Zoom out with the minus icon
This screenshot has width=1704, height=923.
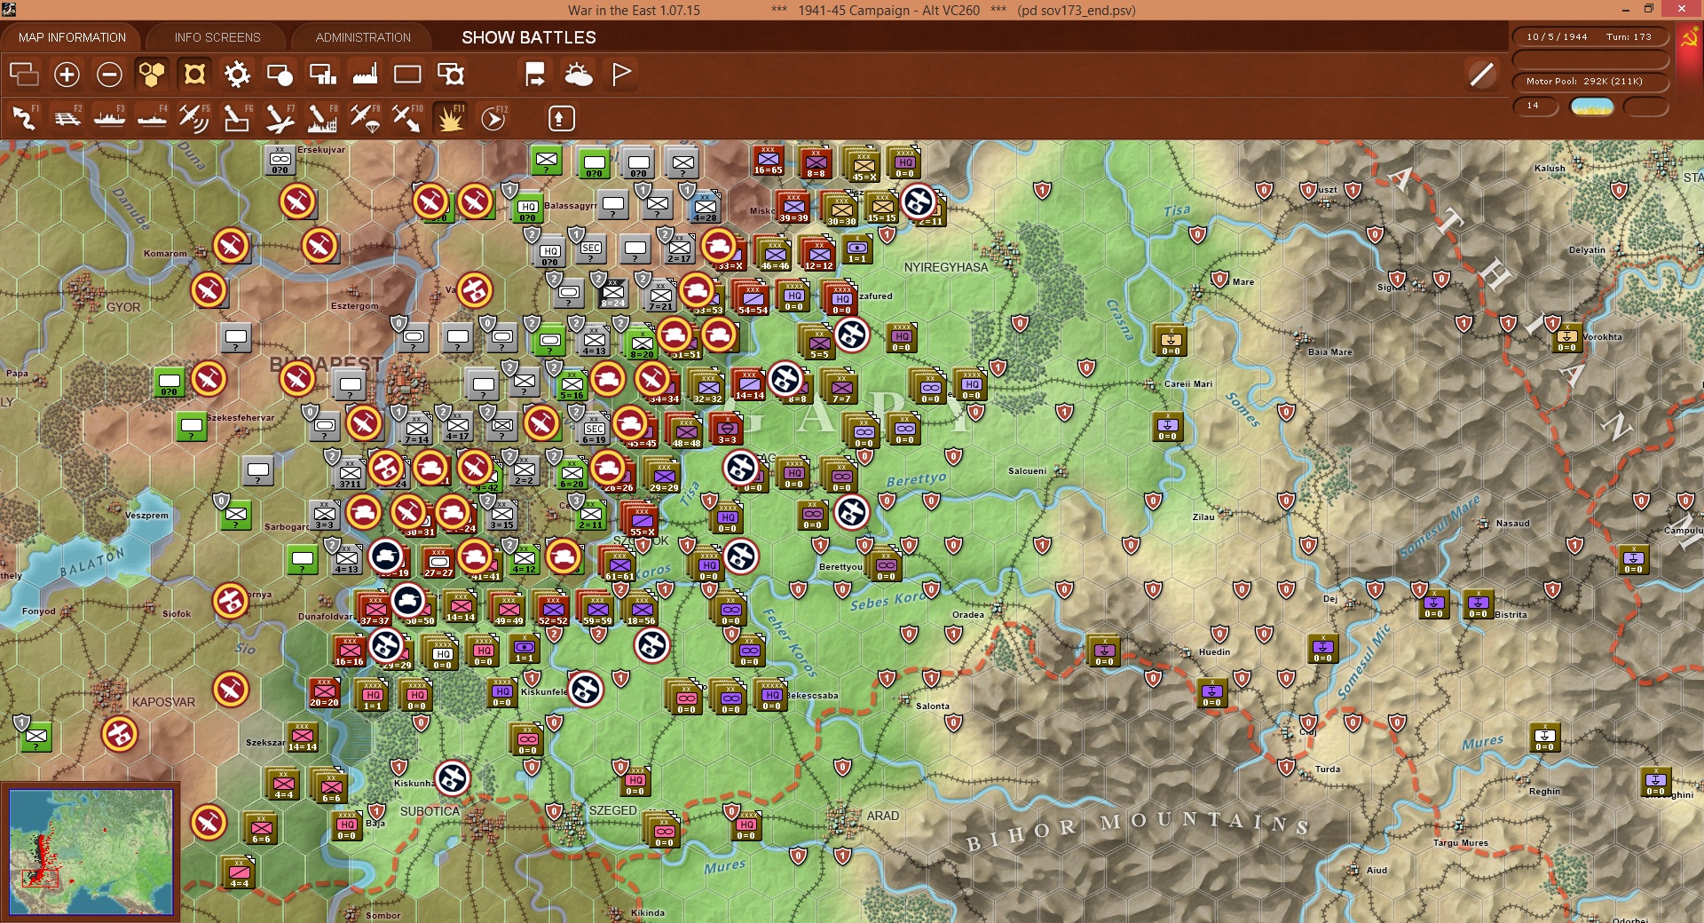(109, 75)
